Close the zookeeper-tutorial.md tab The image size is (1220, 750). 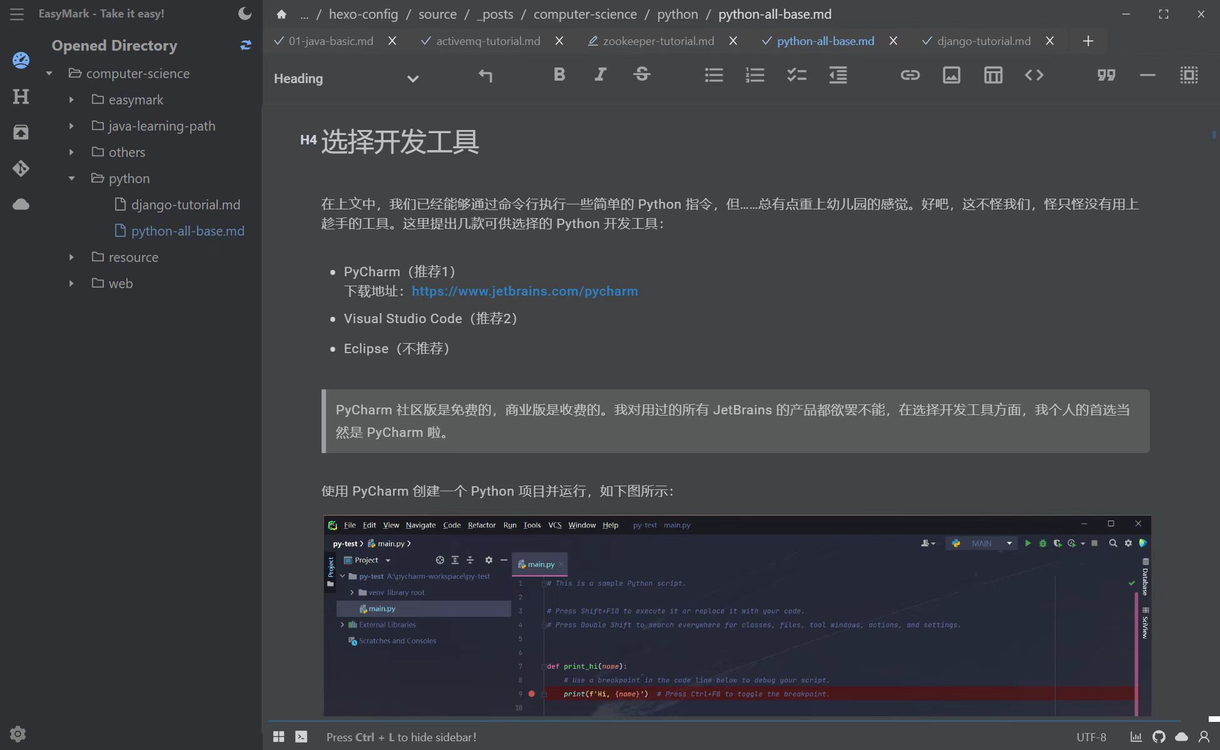(733, 41)
